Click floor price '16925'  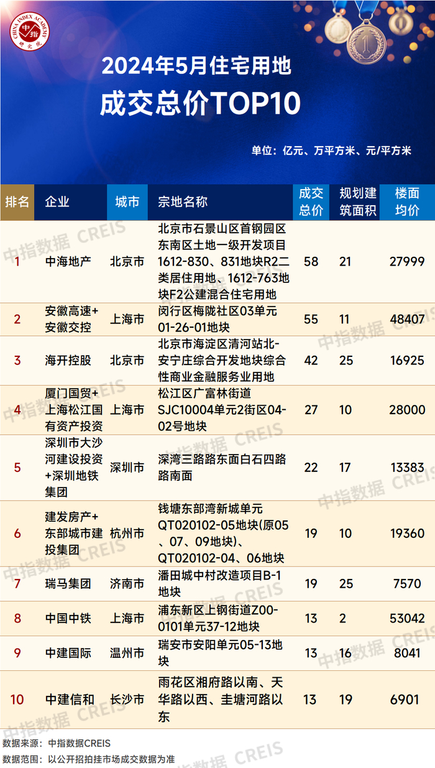pos(407,360)
